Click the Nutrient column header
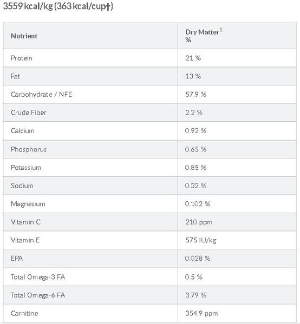 pos(24,36)
